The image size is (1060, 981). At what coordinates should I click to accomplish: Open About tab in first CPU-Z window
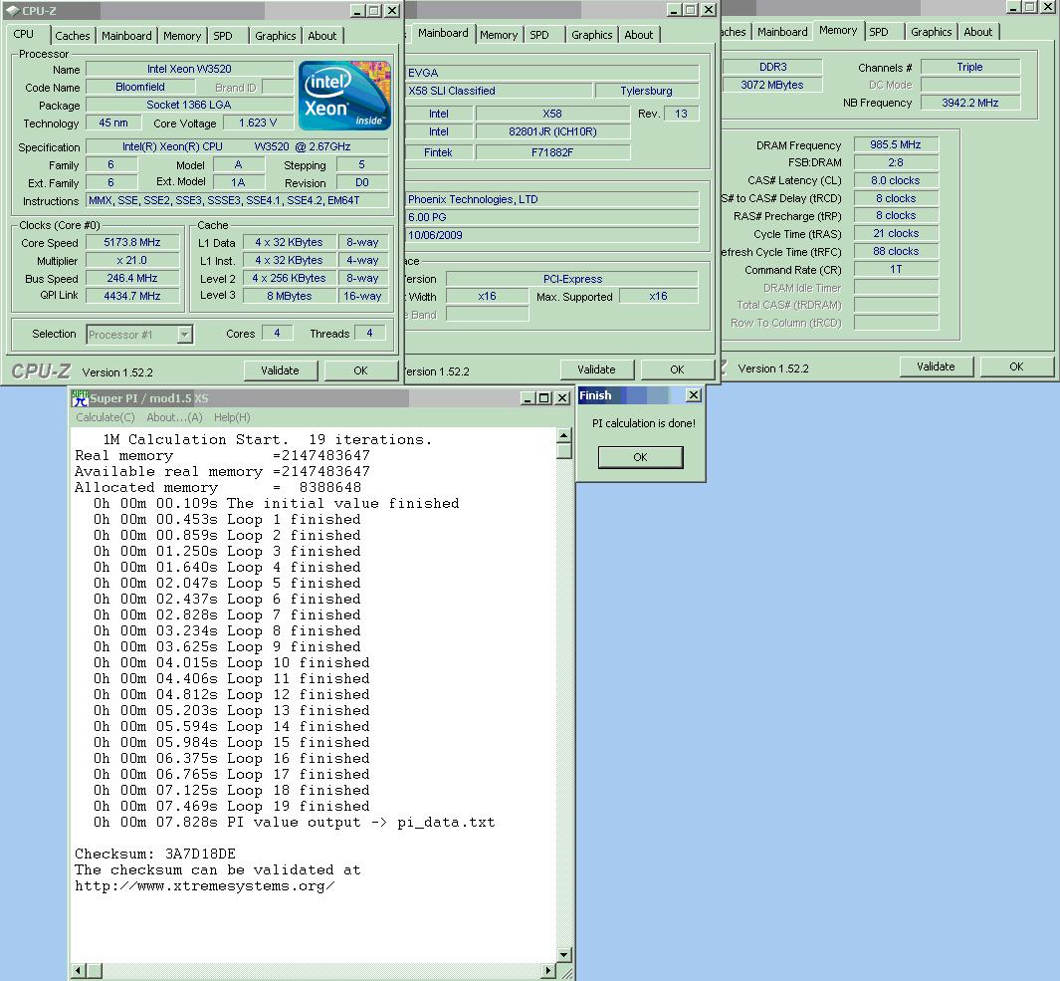tap(321, 36)
